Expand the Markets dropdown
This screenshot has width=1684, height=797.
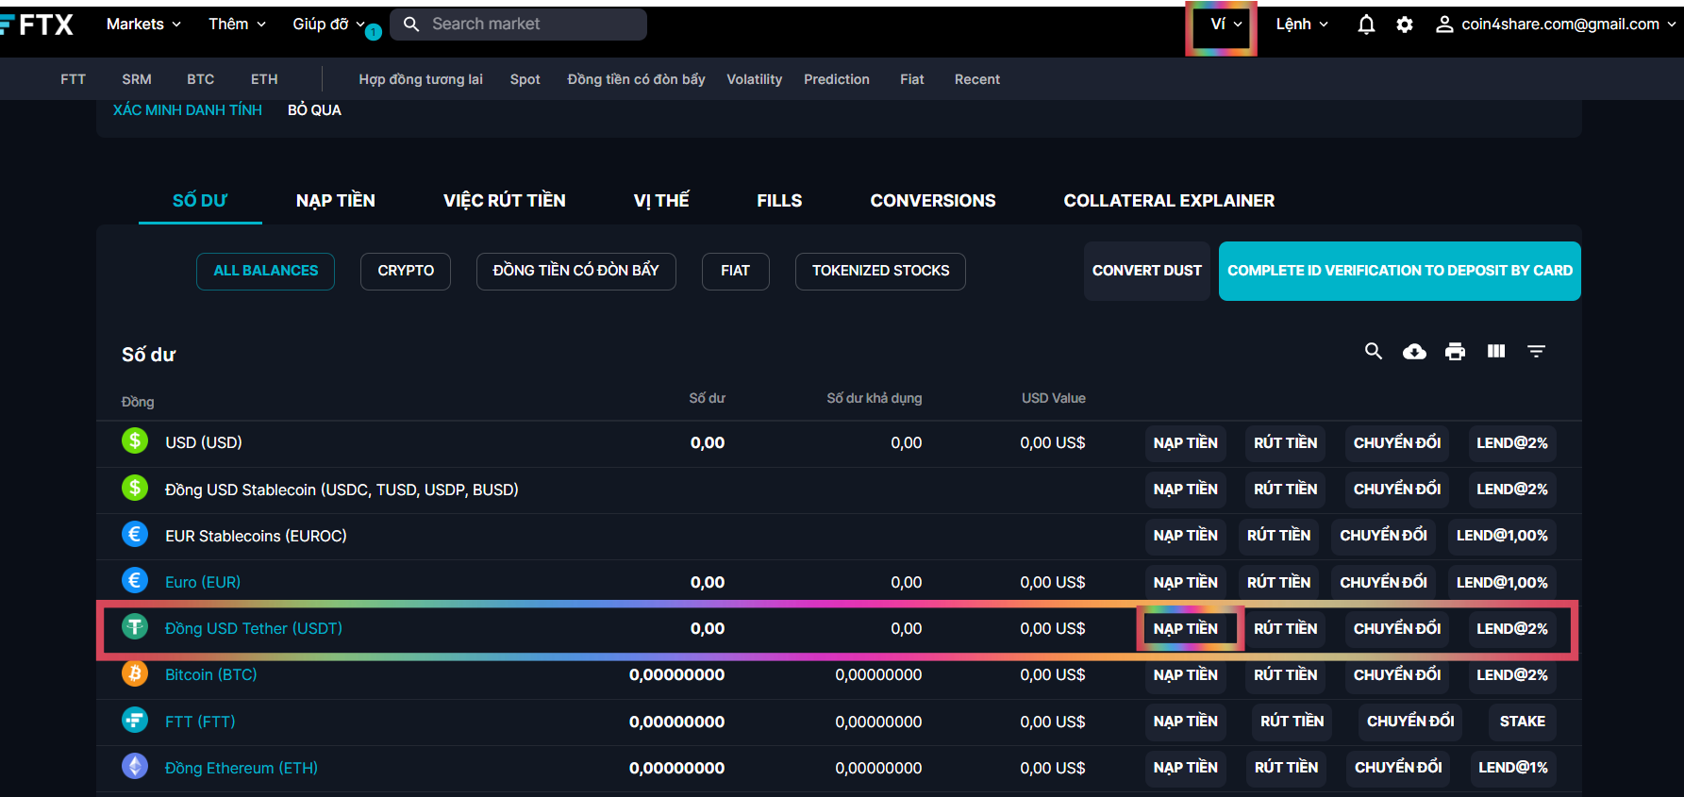[143, 25]
